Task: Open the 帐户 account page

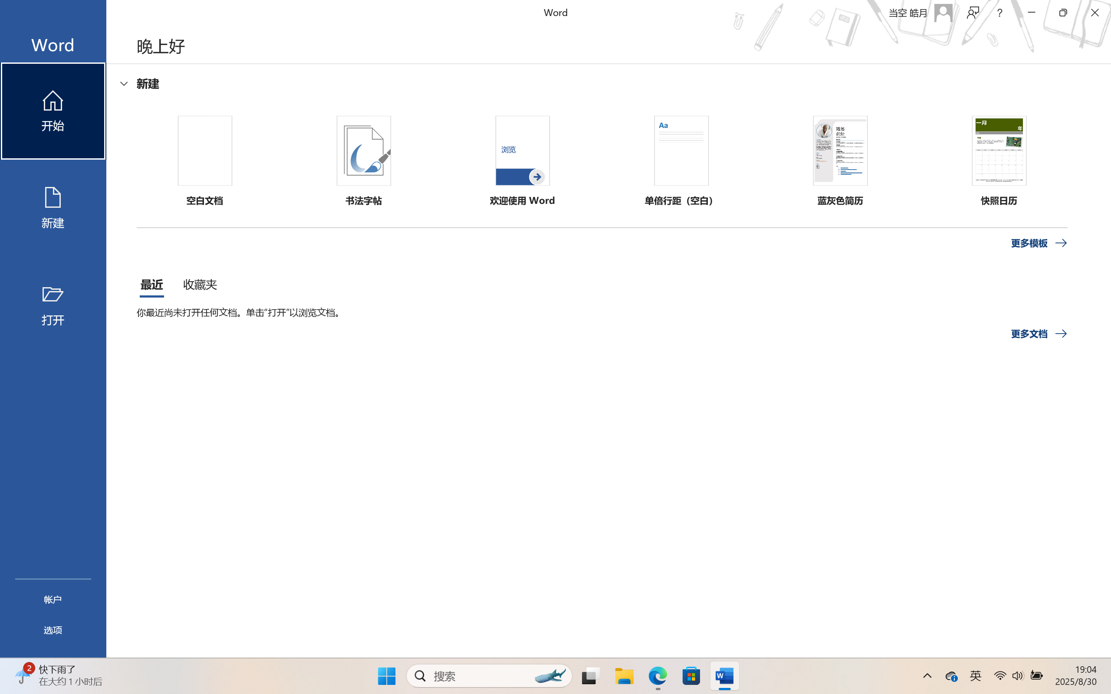Action: click(x=53, y=599)
